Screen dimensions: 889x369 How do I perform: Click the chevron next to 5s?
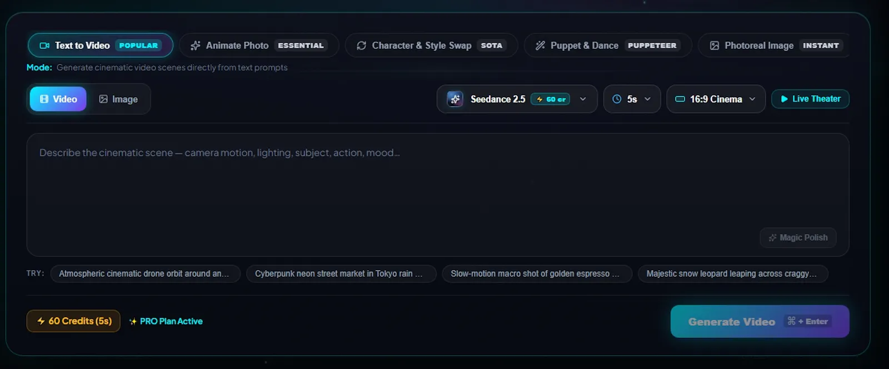pos(647,99)
